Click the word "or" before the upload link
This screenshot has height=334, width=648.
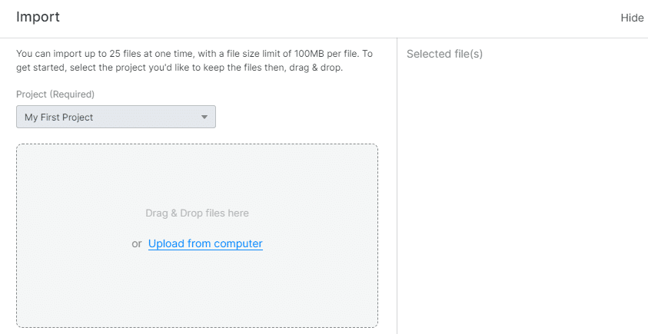(137, 243)
